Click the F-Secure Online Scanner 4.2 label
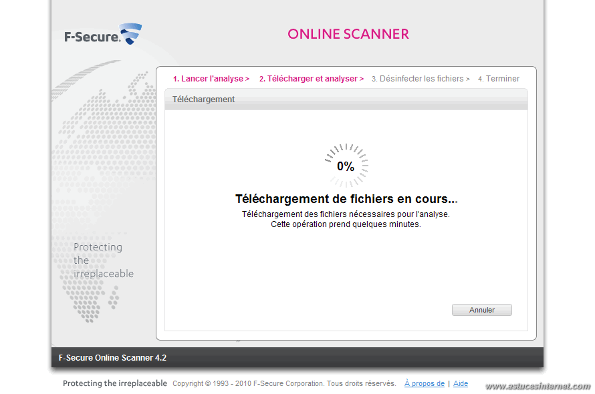The height and width of the screenshot is (394, 595). pyautogui.click(x=112, y=357)
